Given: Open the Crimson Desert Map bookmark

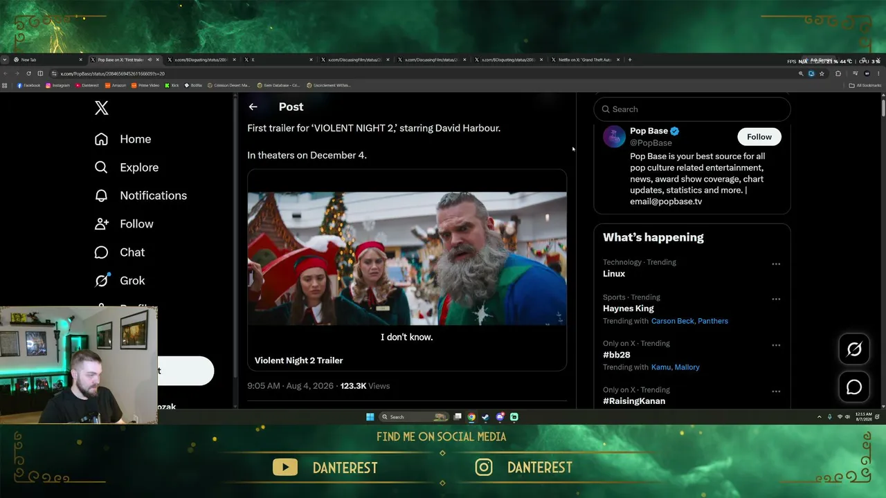Looking at the screenshot, I should click(x=229, y=86).
